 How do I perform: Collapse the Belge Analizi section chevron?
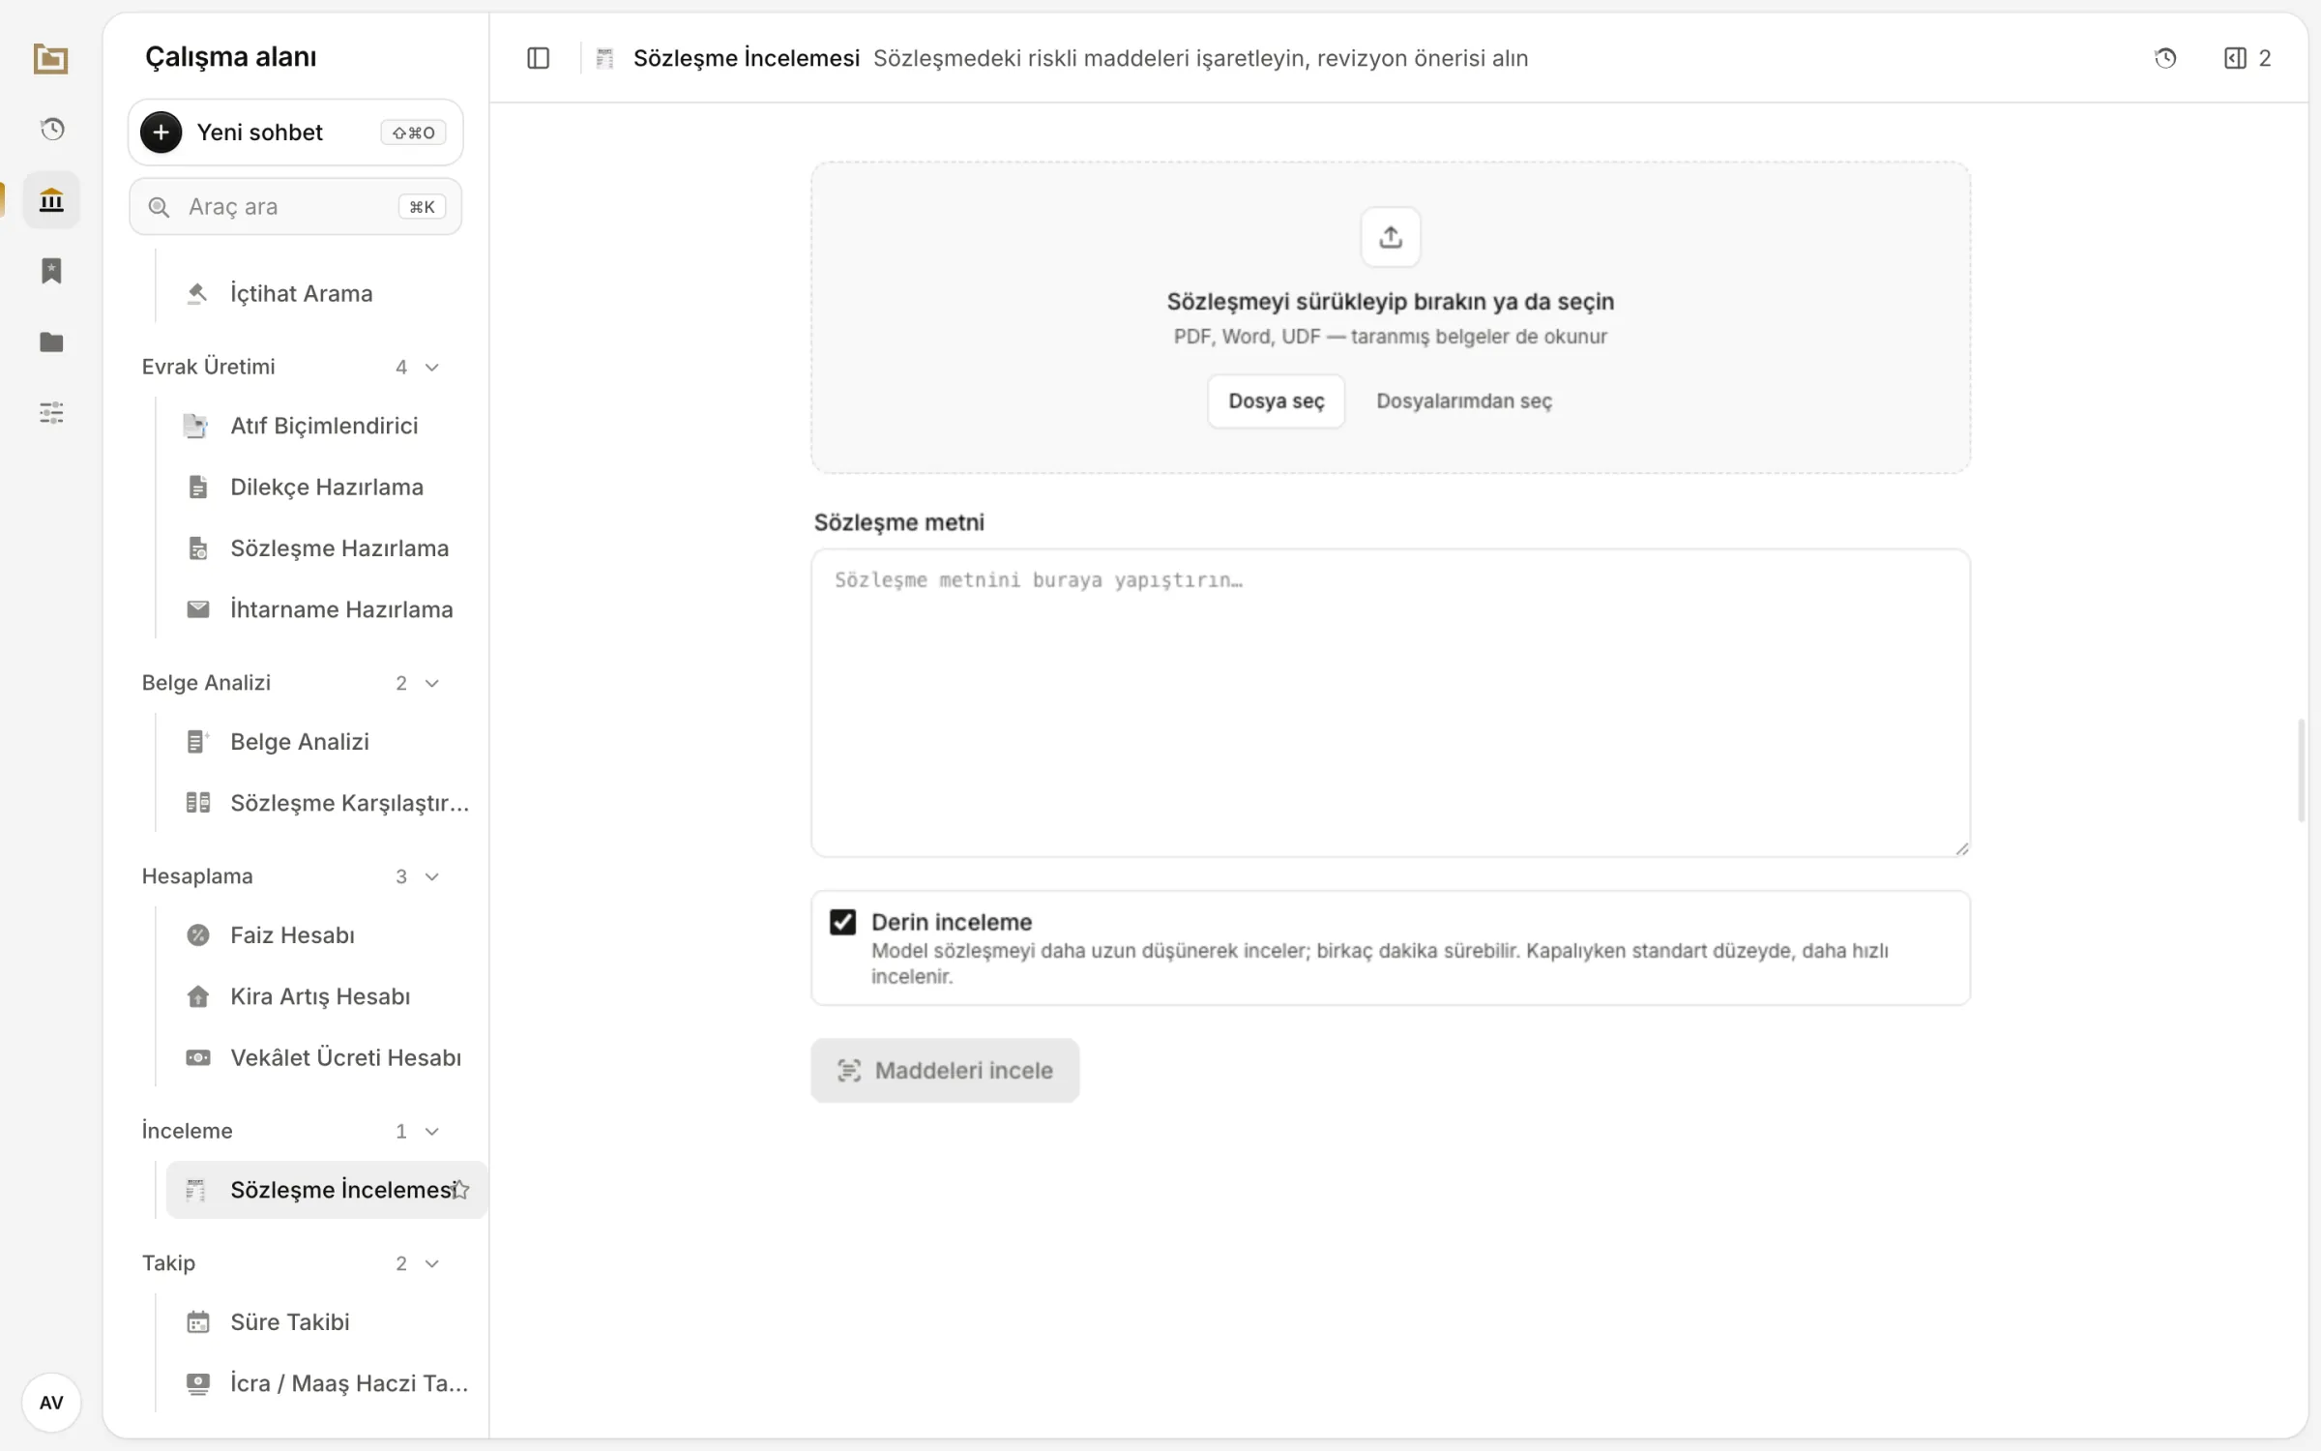click(432, 684)
